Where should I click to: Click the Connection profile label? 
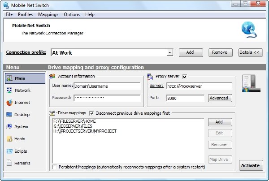(26, 52)
